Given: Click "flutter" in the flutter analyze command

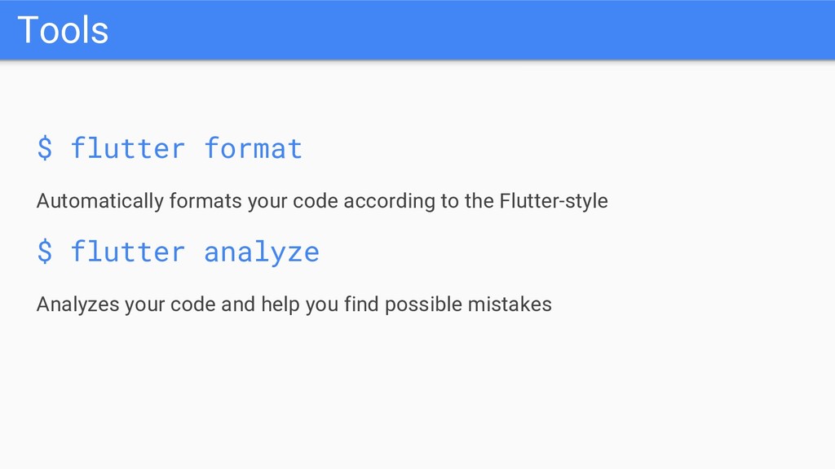Looking at the screenshot, I should (128, 251).
